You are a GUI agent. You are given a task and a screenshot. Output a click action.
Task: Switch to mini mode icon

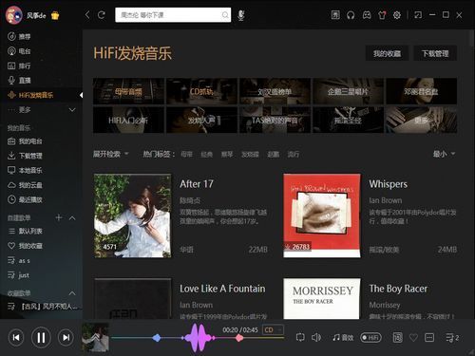pyautogui.click(x=418, y=15)
